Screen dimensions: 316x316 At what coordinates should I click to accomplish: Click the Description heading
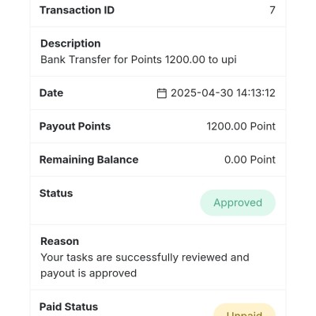(70, 43)
